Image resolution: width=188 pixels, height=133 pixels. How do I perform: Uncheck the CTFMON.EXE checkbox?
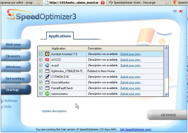pos(41,77)
